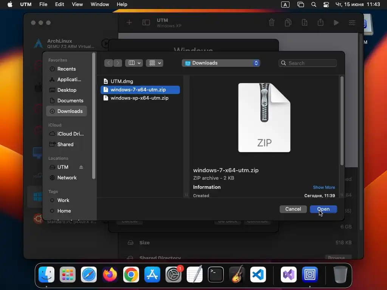Open UTM app from the Dock
This screenshot has width=387, height=290.
coord(310,275)
